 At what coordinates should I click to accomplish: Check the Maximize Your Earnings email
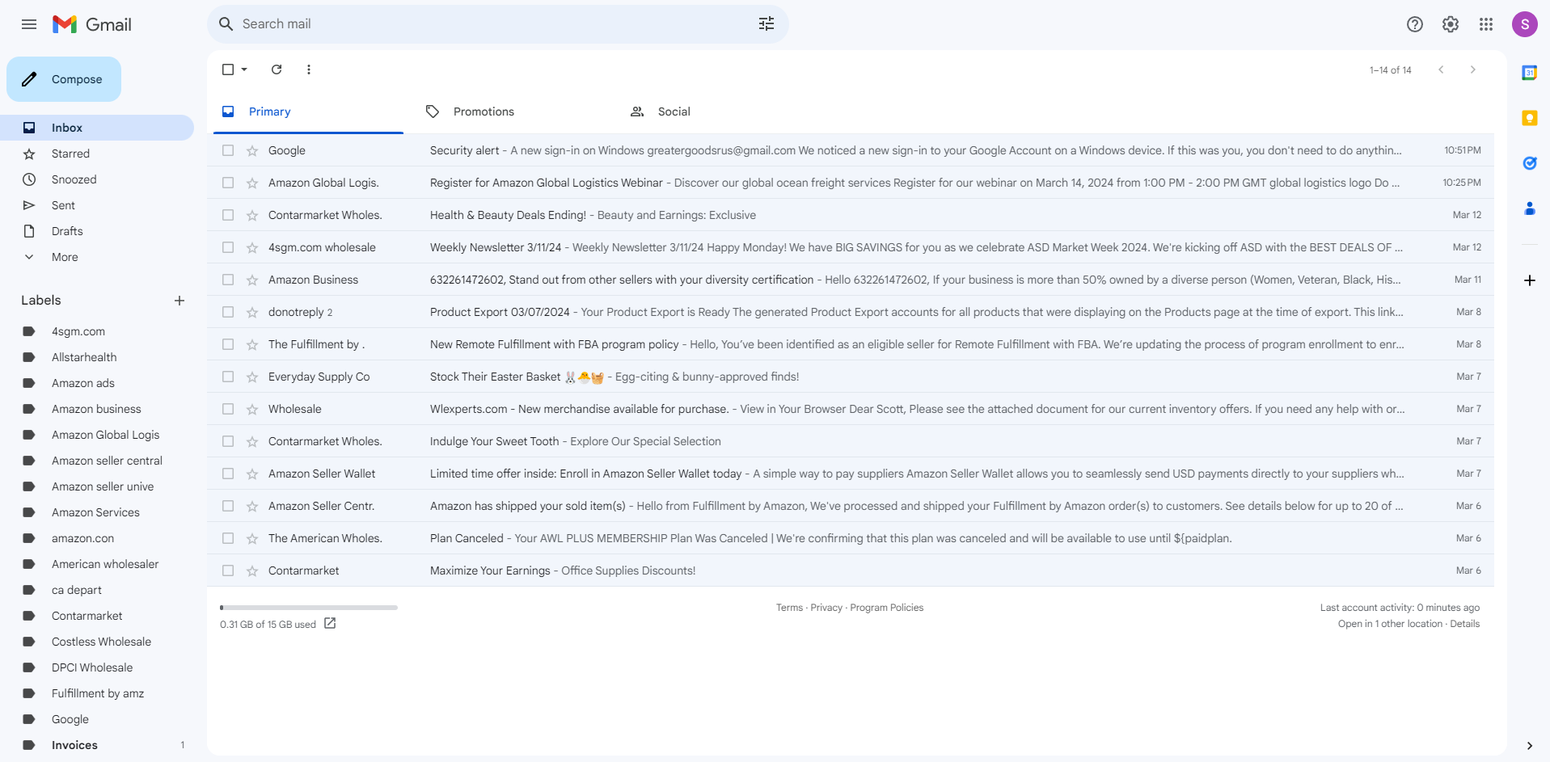(x=228, y=570)
